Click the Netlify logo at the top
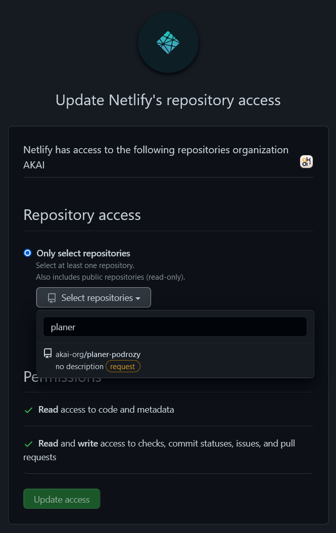 (168, 42)
